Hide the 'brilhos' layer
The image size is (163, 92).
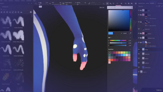[139, 49]
